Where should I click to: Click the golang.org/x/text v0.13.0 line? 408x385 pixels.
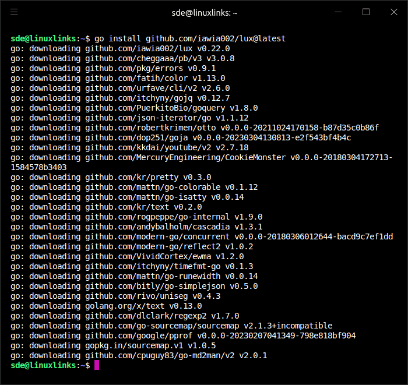106,306
